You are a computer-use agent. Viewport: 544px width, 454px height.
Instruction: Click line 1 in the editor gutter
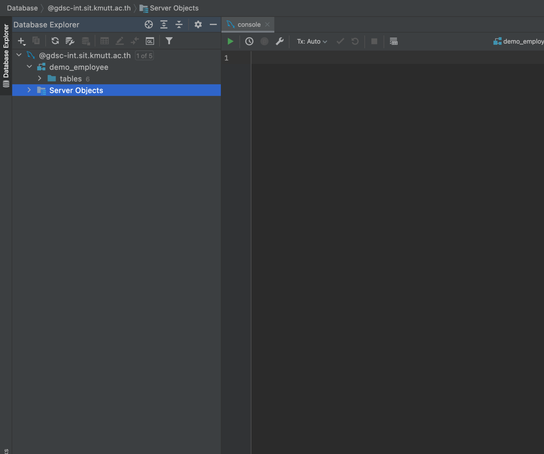[x=226, y=58]
